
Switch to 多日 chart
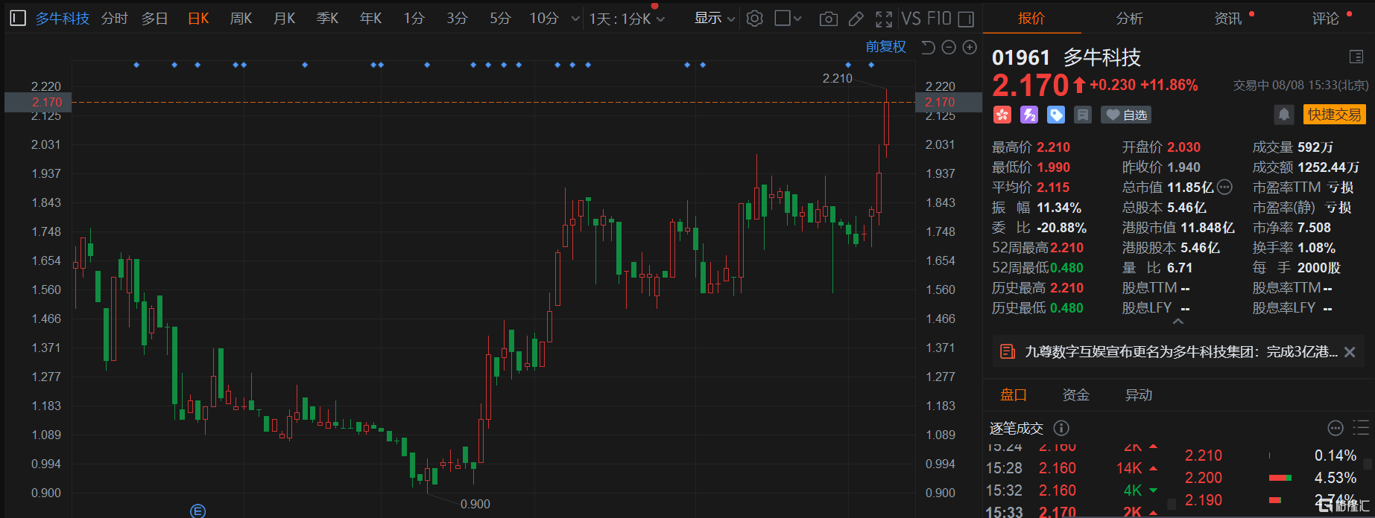[x=155, y=18]
